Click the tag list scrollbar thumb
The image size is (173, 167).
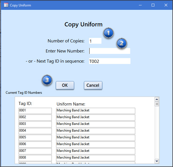[157, 104]
